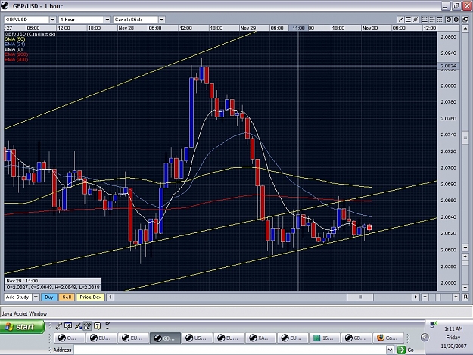This screenshot has height=355, width=473.
Task: Switch to active 'GB...' taskbar window
Action: (165, 338)
